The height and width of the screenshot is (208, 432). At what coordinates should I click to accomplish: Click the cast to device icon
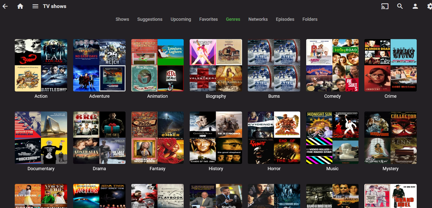385,6
